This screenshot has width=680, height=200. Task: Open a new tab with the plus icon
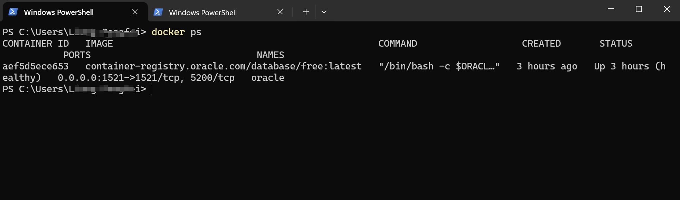(x=306, y=12)
